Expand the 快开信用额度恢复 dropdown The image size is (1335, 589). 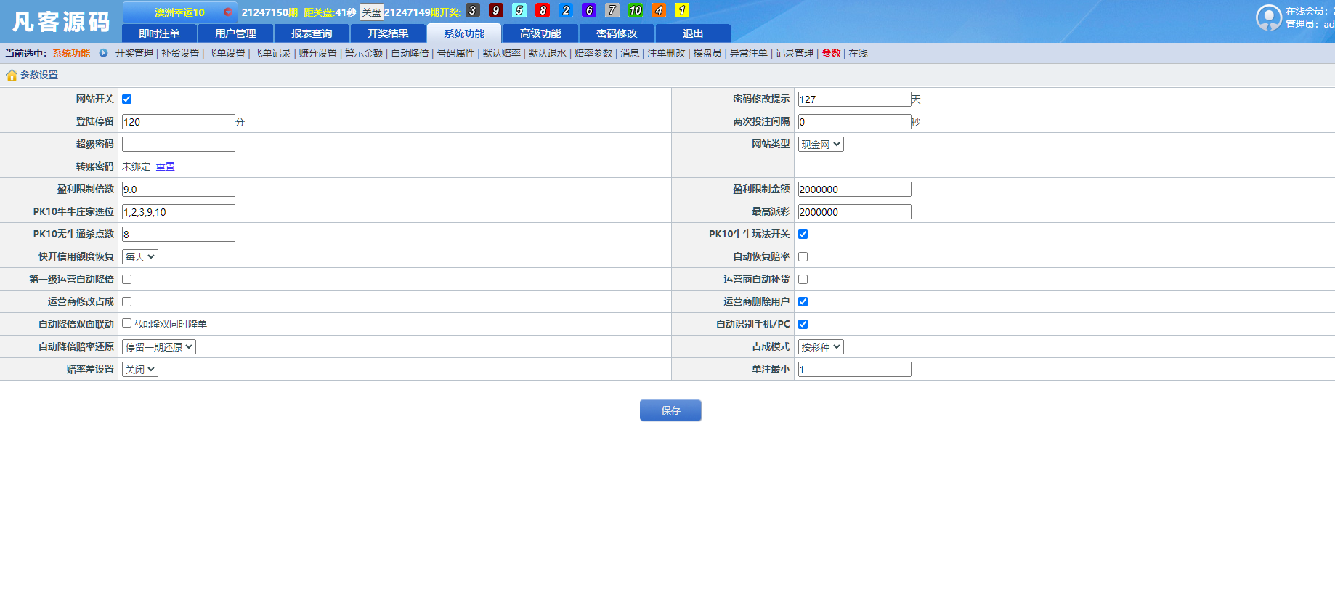(x=140, y=257)
